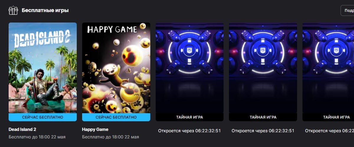Click the Epic logo on second mystery vault
The image size is (354, 147).
pos(263,50)
